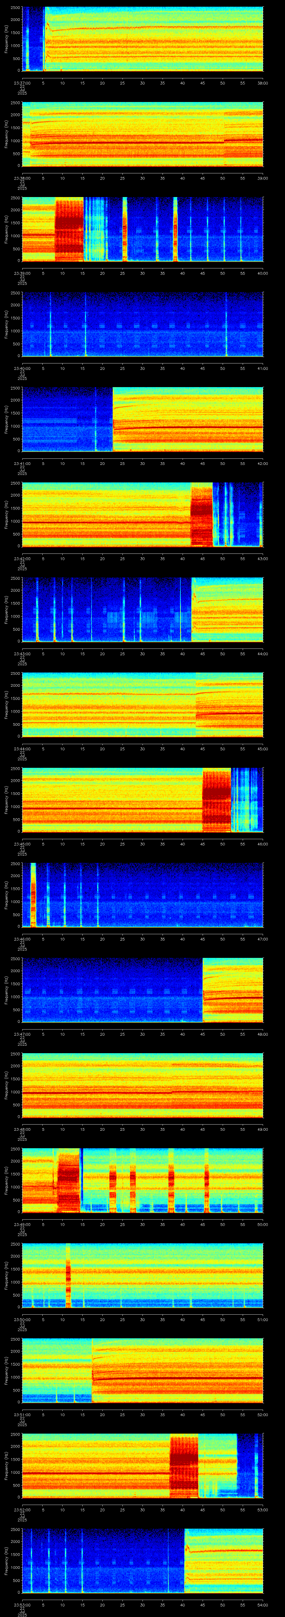Click the 23:46:00 start time label
Image resolution: width=285 pixels, height=1617 pixels.
(22, 939)
